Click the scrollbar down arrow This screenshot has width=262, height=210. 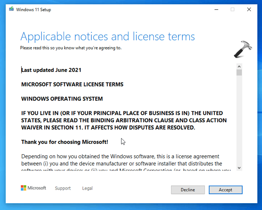239,167
